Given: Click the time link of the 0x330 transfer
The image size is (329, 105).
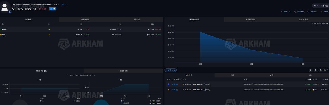Looking at the screenshot, I should [175, 84].
